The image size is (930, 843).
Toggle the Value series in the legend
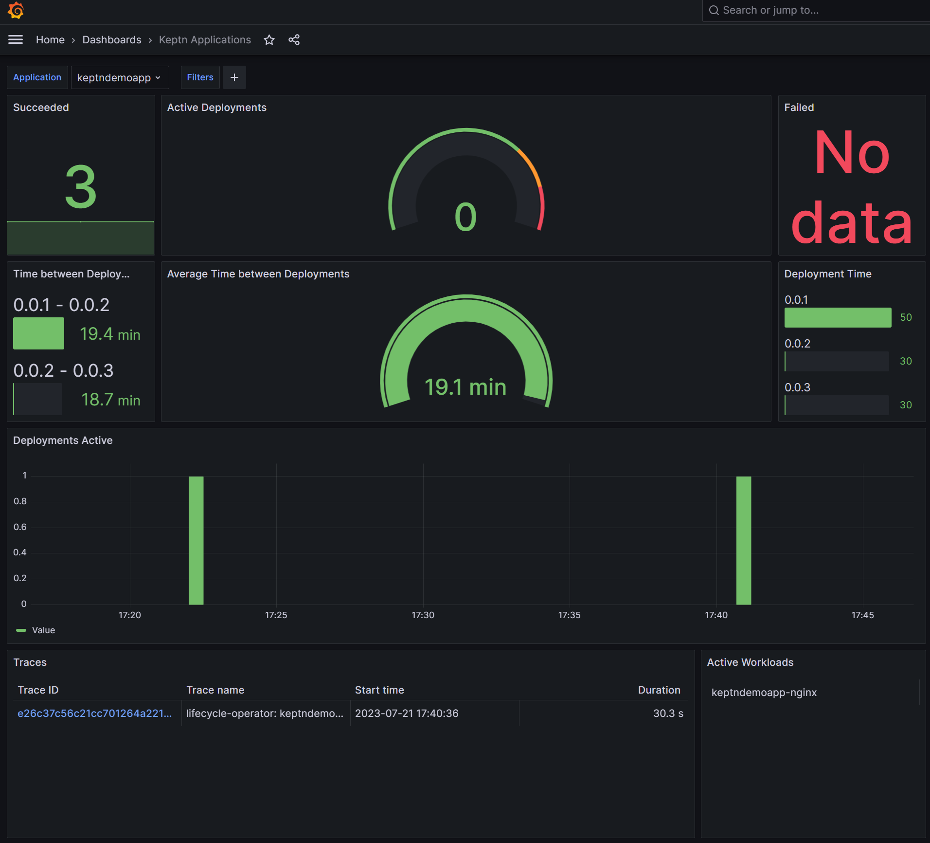(43, 630)
